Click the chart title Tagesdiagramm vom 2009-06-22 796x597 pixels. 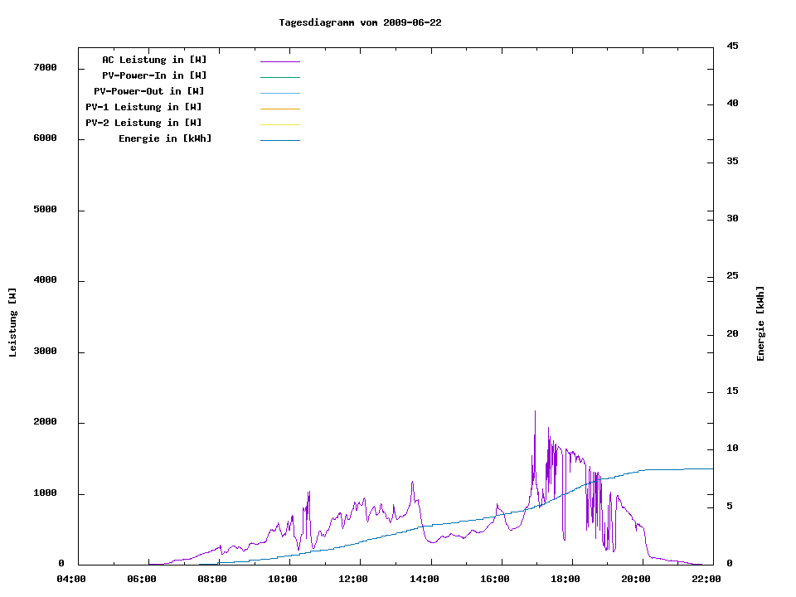click(360, 22)
